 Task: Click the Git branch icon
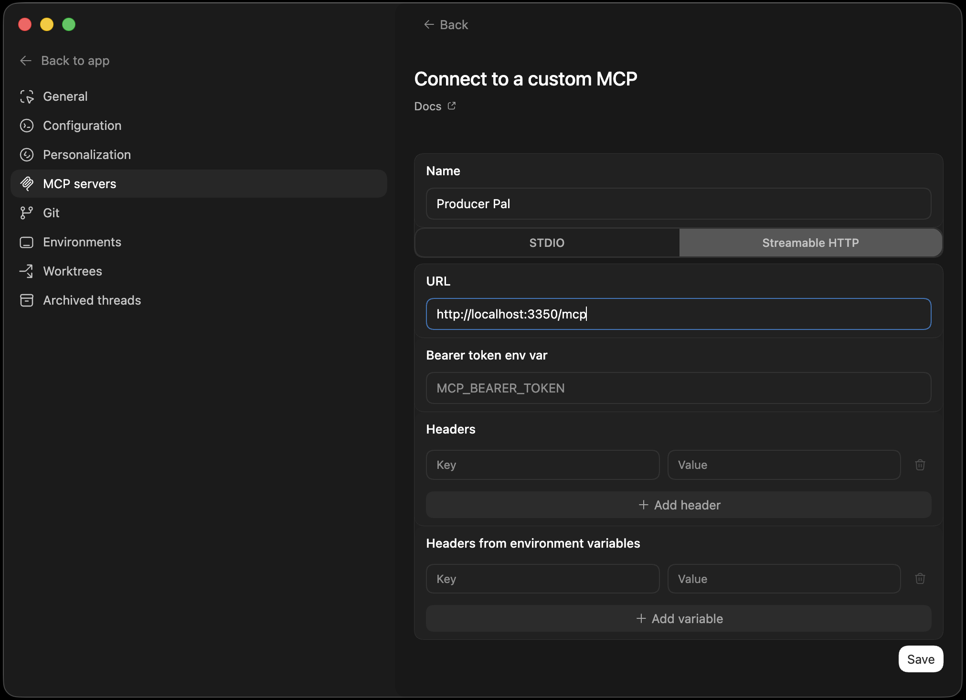(x=27, y=212)
